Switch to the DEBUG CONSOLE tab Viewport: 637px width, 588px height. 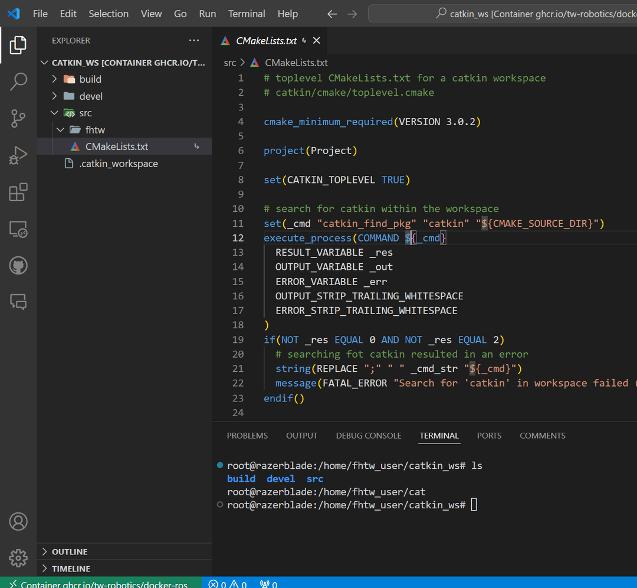pyautogui.click(x=368, y=436)
